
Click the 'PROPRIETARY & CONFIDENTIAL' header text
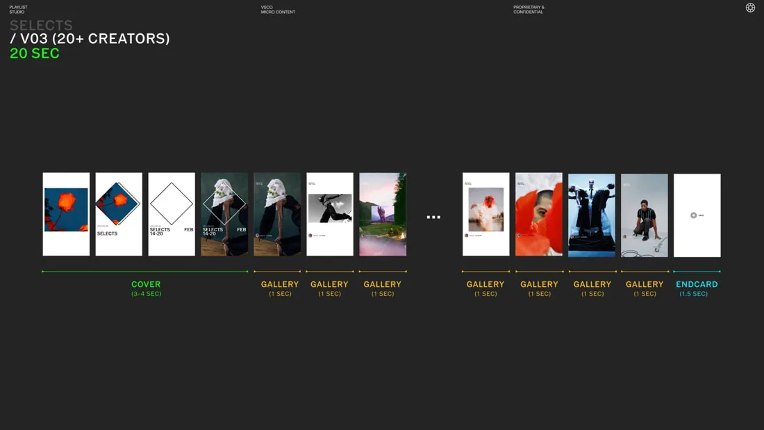pyautogui.click(x=529, y=10)
